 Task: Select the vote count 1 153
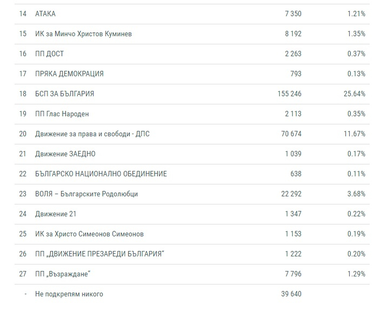293,234
